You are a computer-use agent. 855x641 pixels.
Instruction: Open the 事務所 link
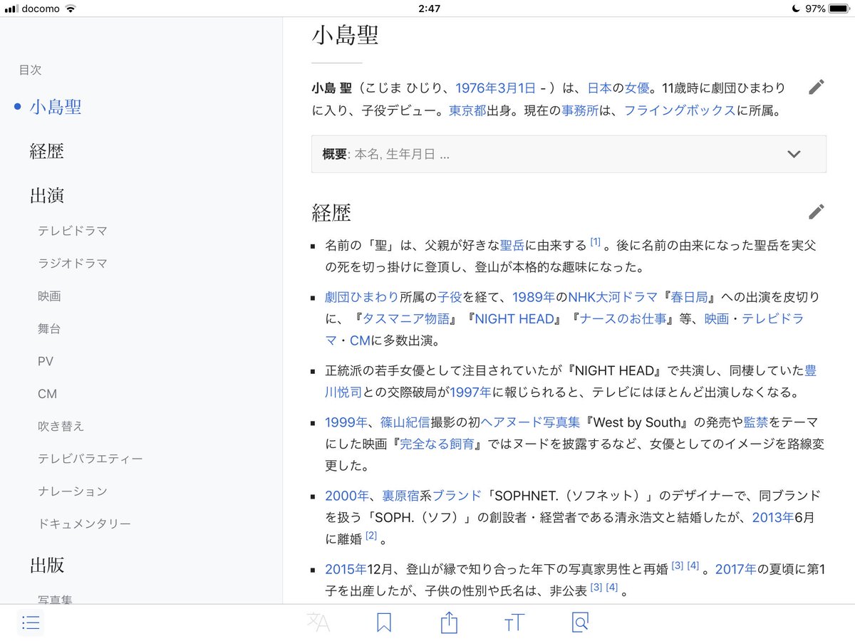point(579,110)
